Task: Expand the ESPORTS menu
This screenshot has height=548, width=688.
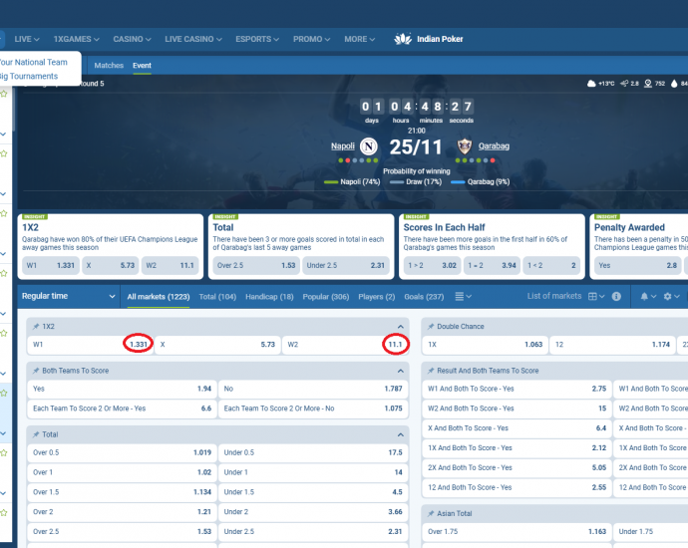Action: click(257, 39)
